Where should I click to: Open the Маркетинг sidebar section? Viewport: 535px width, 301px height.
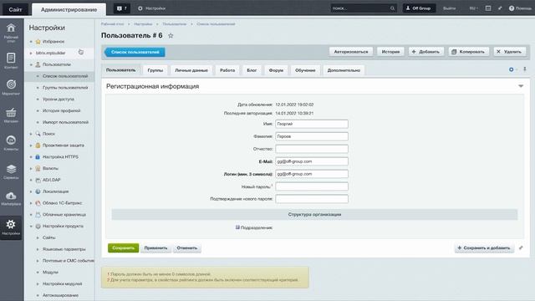11,87
